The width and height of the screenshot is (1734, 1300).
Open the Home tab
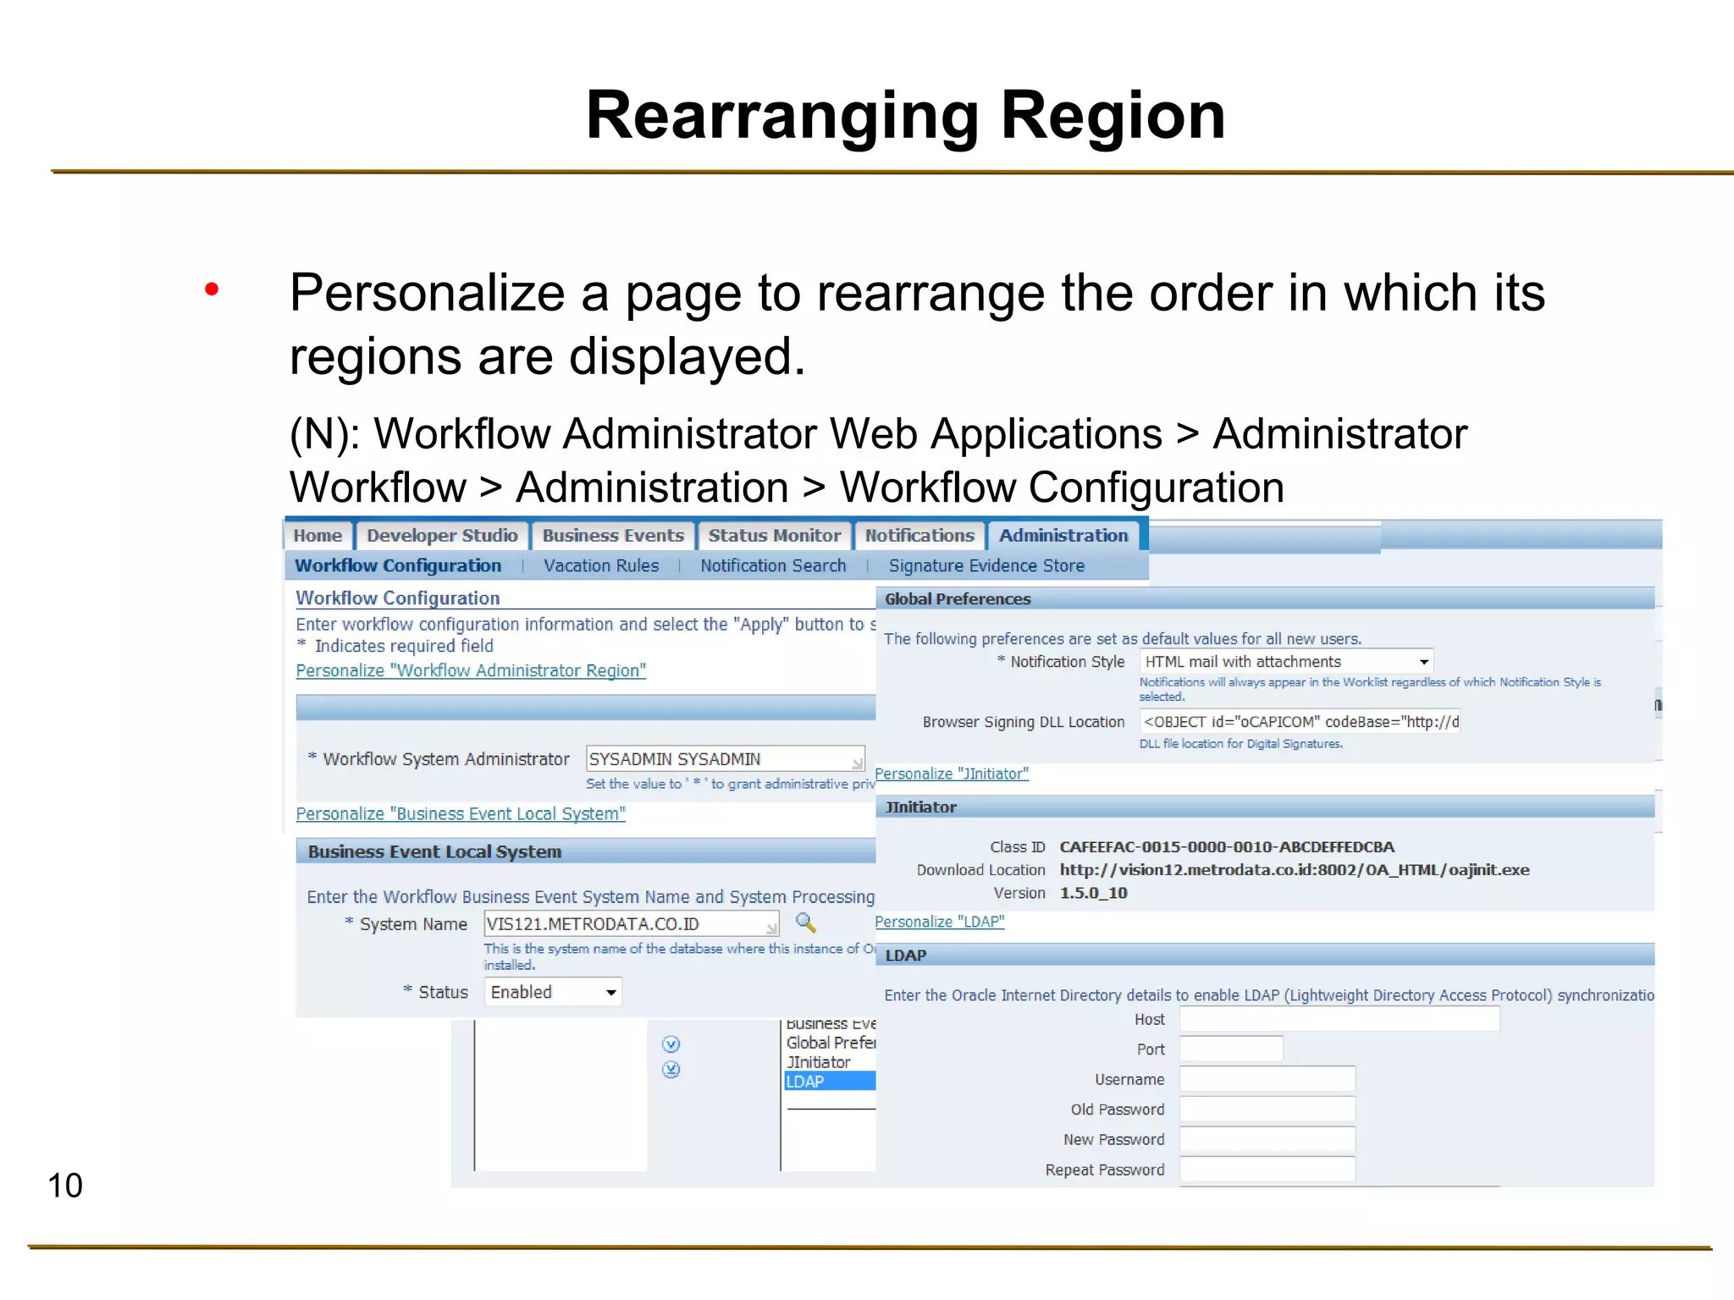pos(318,535)
